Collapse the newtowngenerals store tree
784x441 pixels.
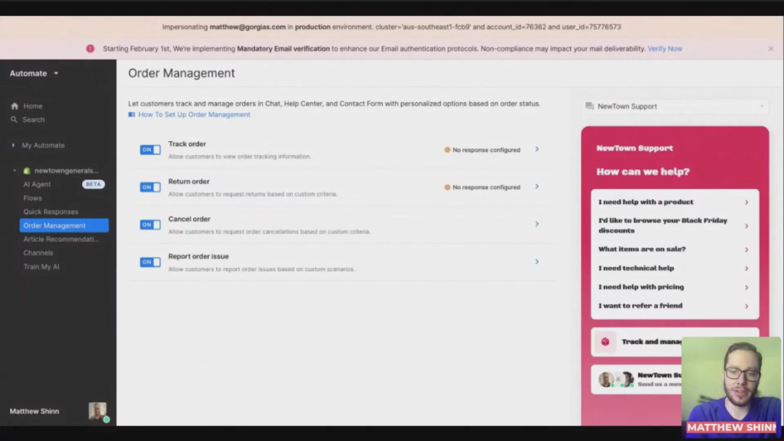click(x=15, y=171)
